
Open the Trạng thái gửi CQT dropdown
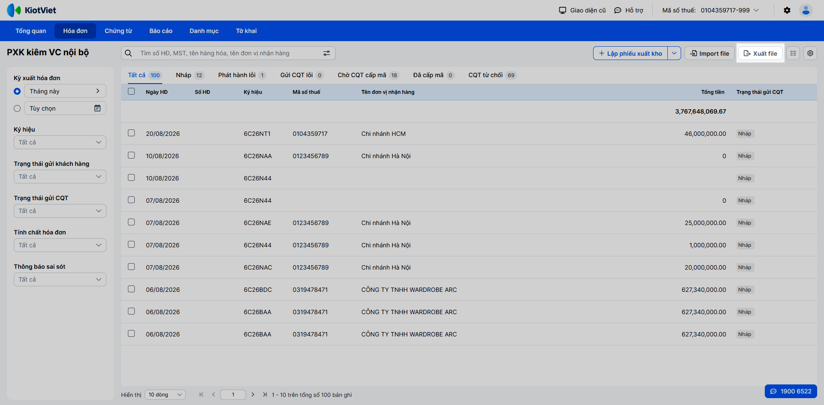pos(60,211)
